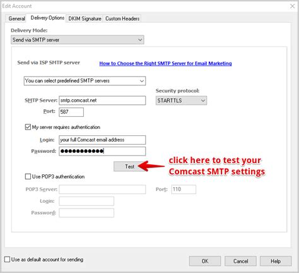Click the SMTP Password field
299x273 pixels.
pos(102,151)
